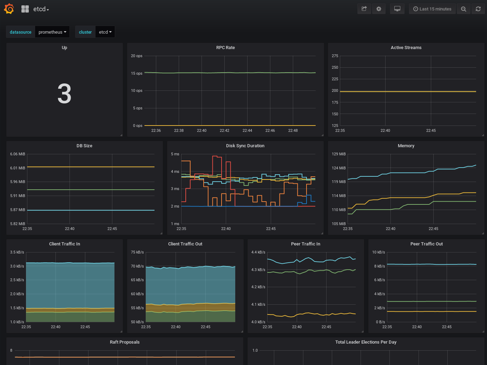Toggle TV view mode monitor icon
This screenshot has width=487, height=365.
coord(397,9)
